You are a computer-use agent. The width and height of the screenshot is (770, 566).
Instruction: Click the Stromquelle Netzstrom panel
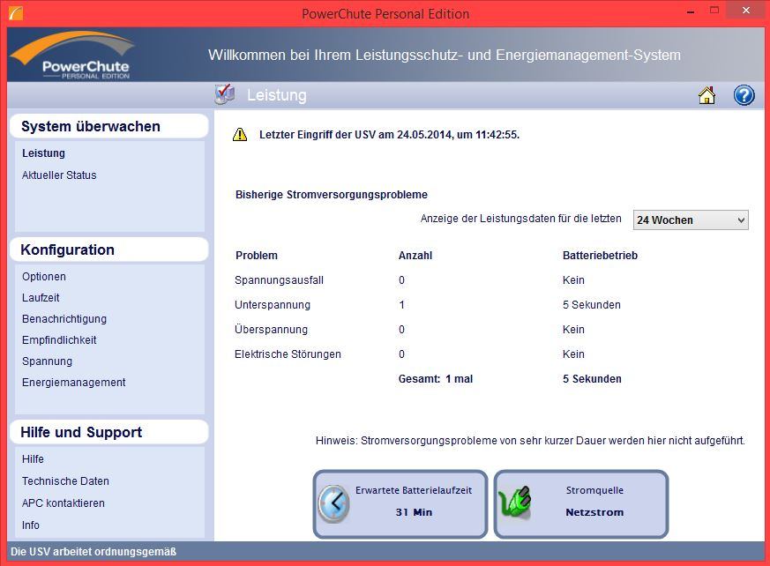[581, 504]
